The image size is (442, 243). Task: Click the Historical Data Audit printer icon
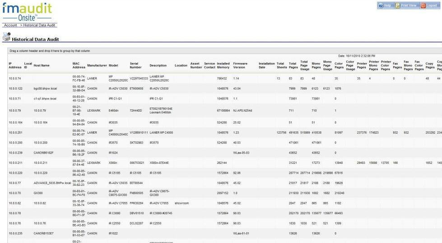(x=6, y=36)
